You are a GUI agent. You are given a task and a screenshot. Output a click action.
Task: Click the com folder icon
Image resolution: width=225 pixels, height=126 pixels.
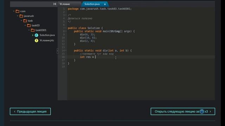18,11
